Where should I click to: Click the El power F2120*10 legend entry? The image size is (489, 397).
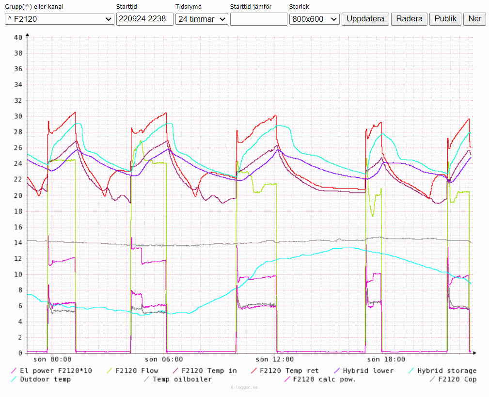[55, 371]
